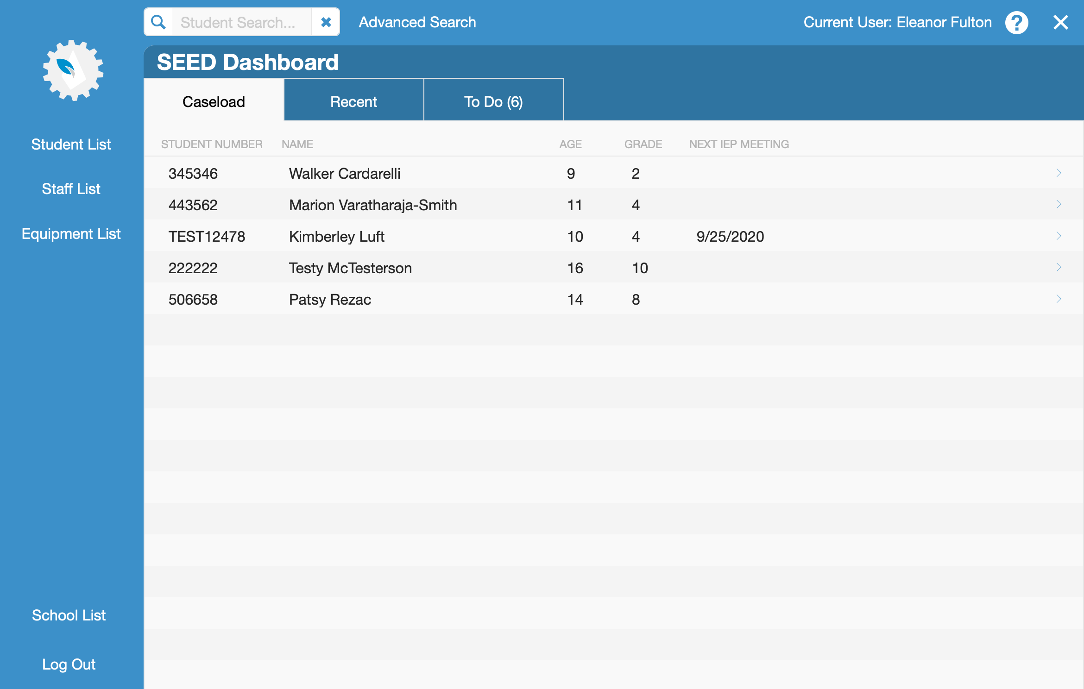Expand Marion Varatharaja-Smith row chevron

(1059, 204)
